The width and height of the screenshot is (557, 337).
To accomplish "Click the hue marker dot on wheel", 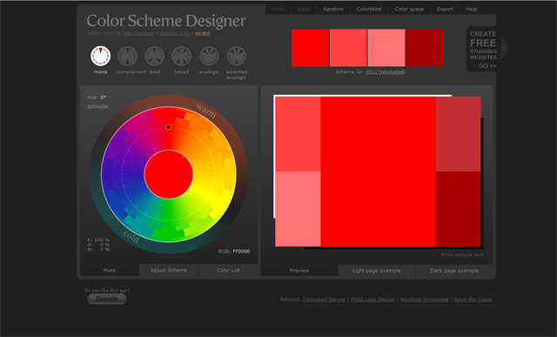I will 168,127.
